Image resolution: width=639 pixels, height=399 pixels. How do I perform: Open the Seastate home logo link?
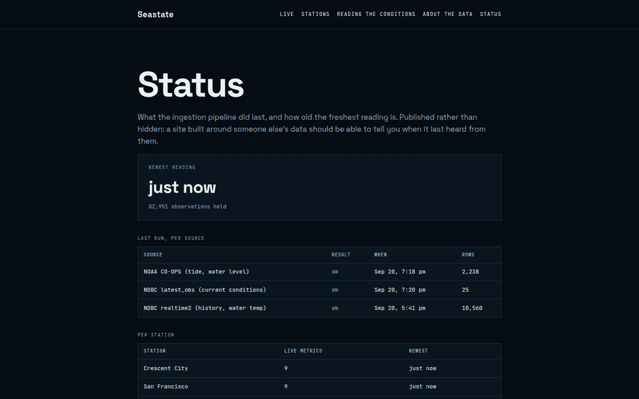(x=155, y=14)
